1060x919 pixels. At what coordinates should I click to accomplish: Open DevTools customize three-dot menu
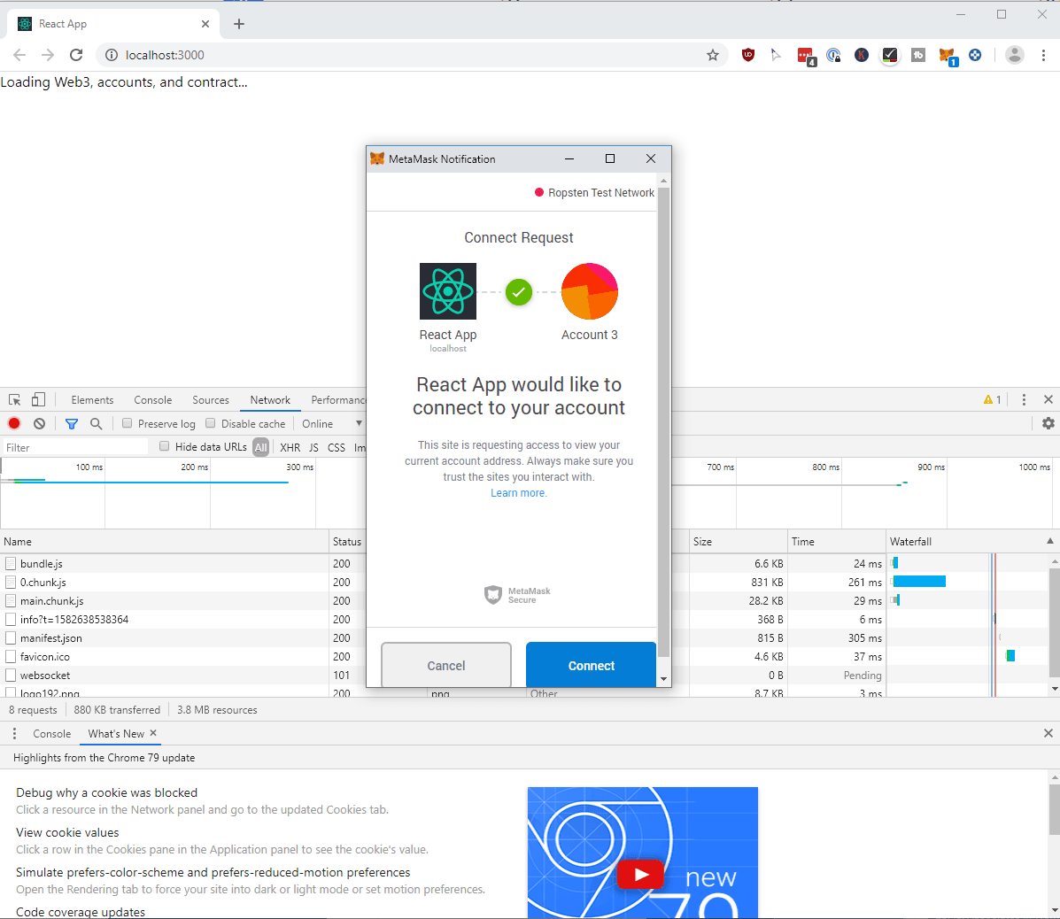[1024, 399]
